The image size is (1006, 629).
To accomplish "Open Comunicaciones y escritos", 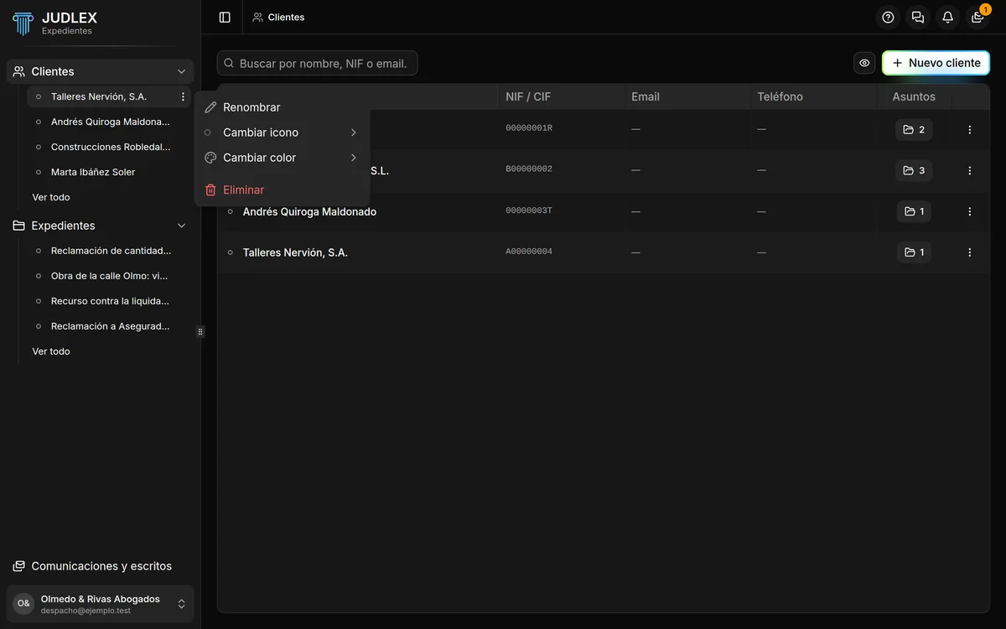I will pyautogui.click(x=100, y=566).
